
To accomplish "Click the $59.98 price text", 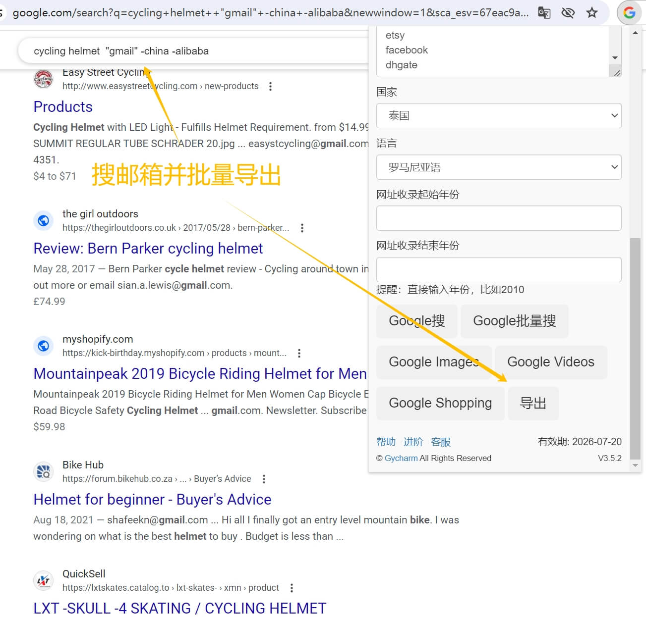I will click(49, 427).
